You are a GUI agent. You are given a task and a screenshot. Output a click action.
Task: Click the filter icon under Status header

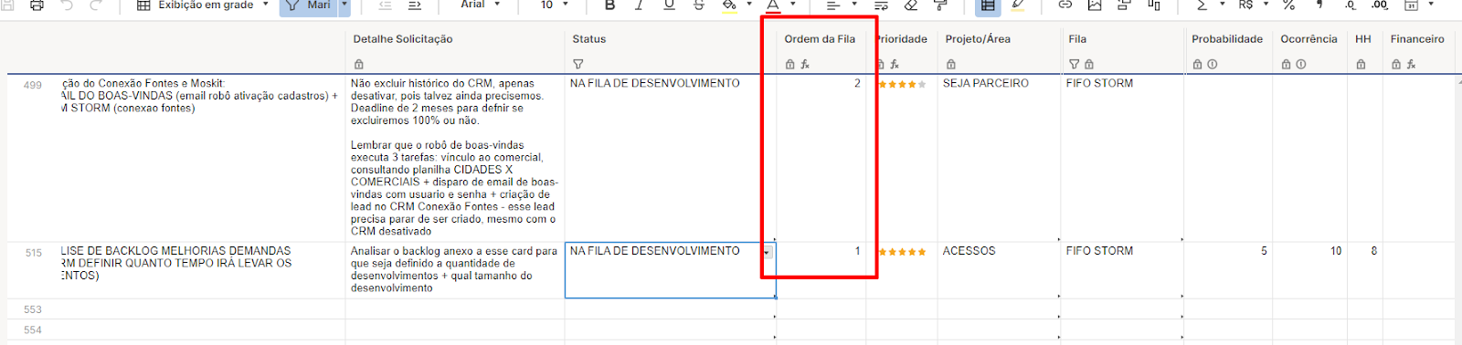[x=578, y=64]
